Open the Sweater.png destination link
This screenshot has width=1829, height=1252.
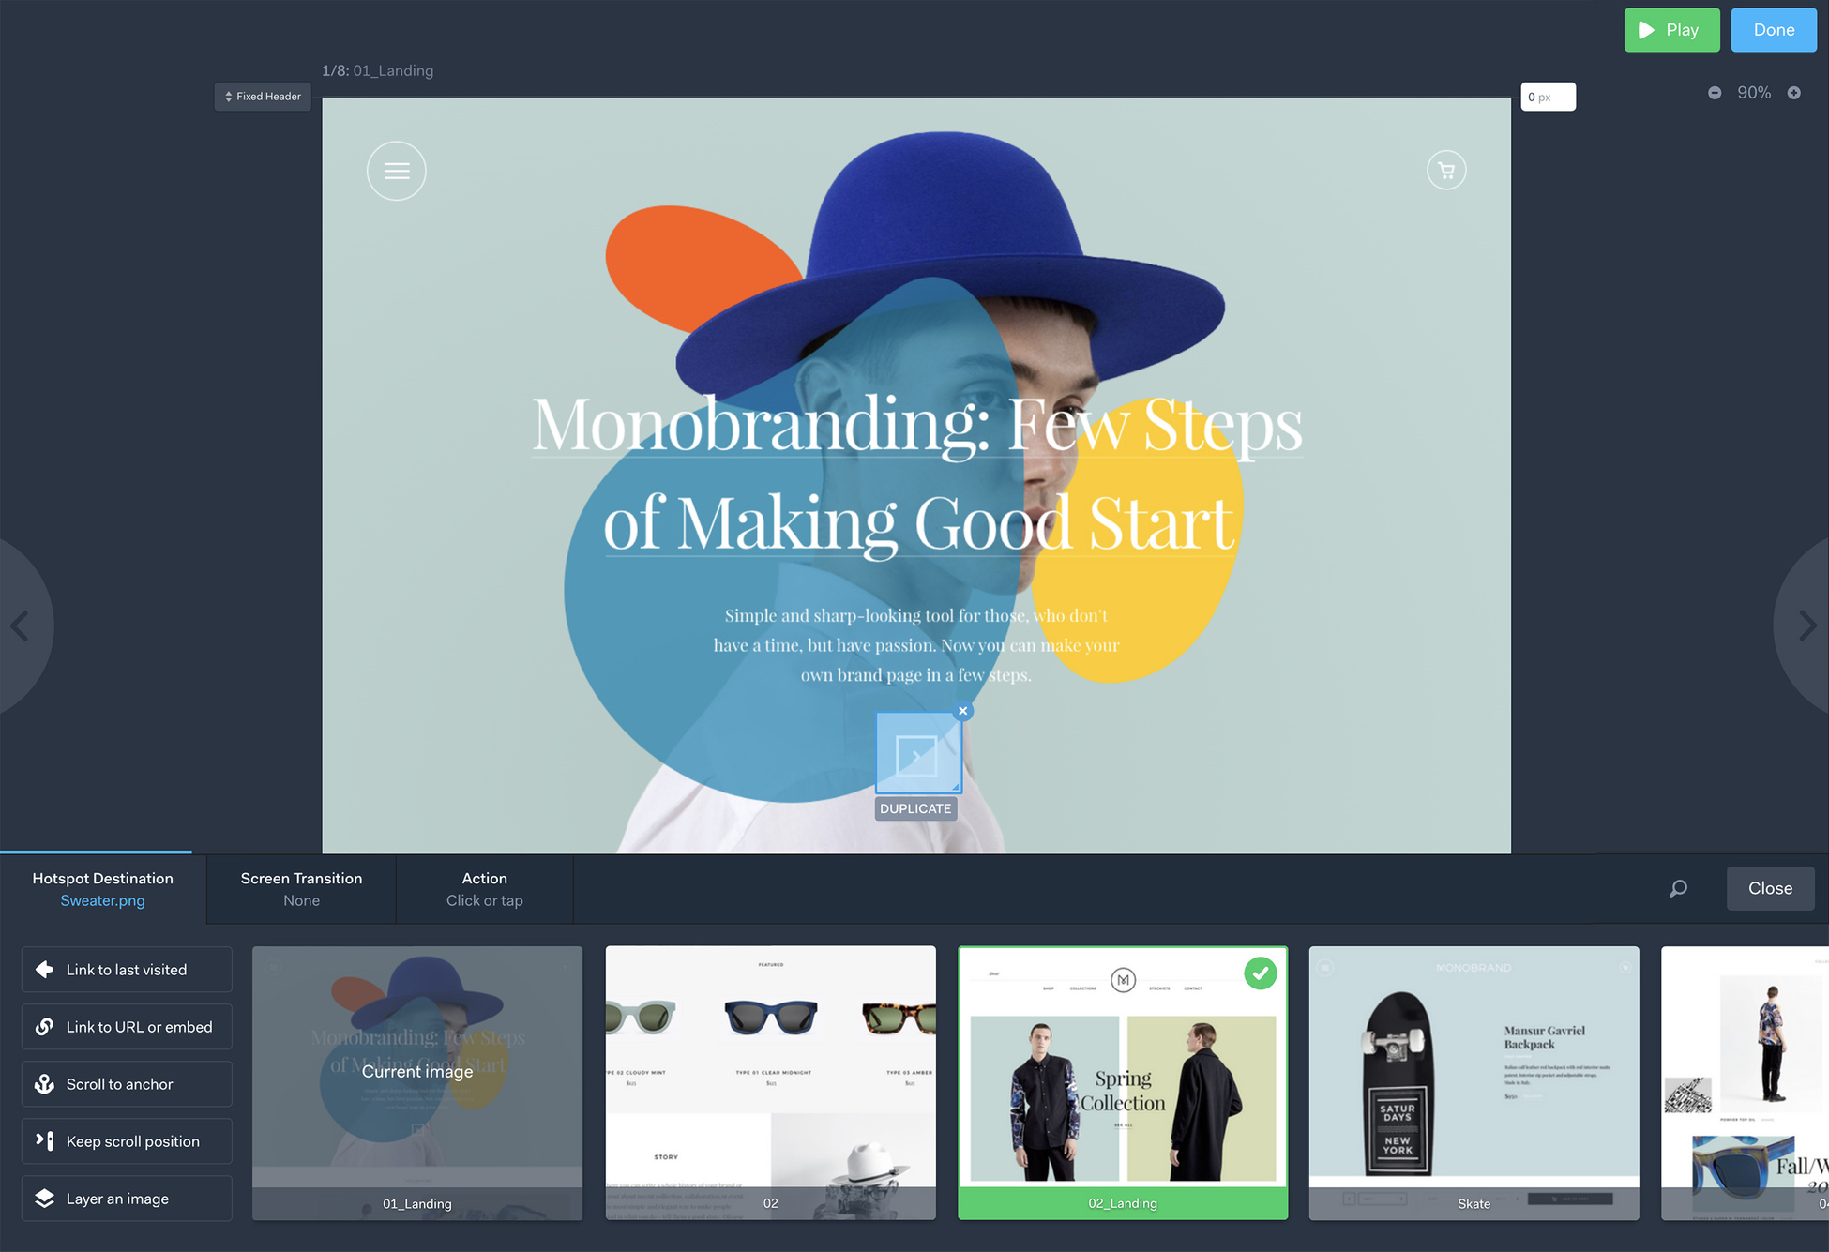pyautogui.click(x=102, y=900)
